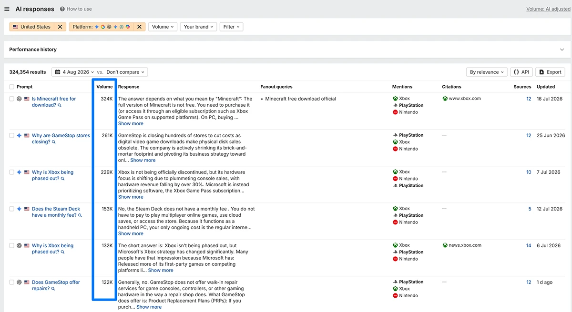Click the Xbox logo in Minecraft row mentions
This screenshot has height=312, width=572.
395,99
